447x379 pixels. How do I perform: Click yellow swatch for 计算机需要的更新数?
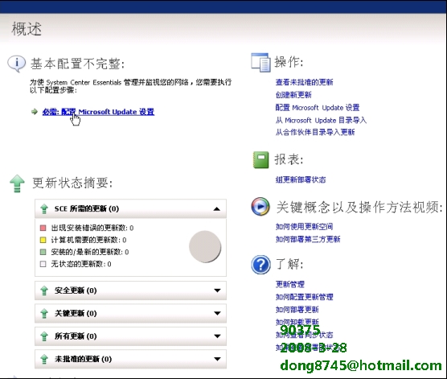click(x=43, y=240)
